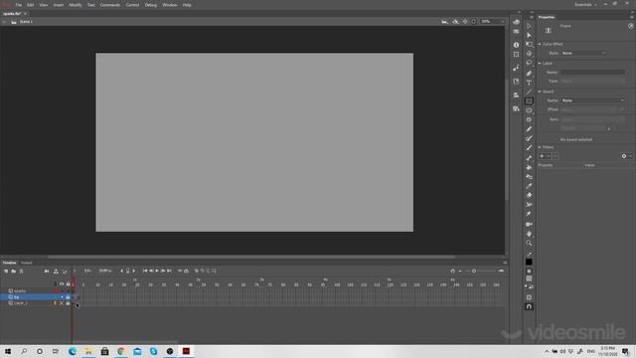Open the Control menu

[132, 5]
